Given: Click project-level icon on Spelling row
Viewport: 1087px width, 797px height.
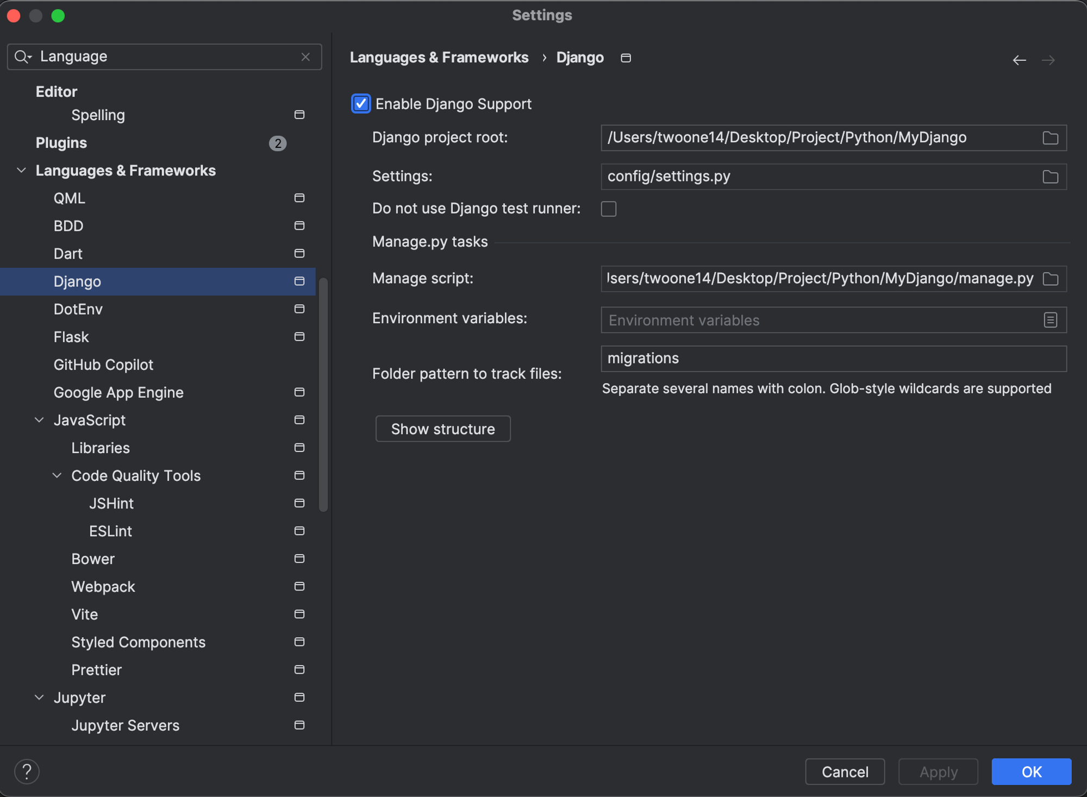Looking at the screenshot, I should pyautogui.click(x=299, y=115).
